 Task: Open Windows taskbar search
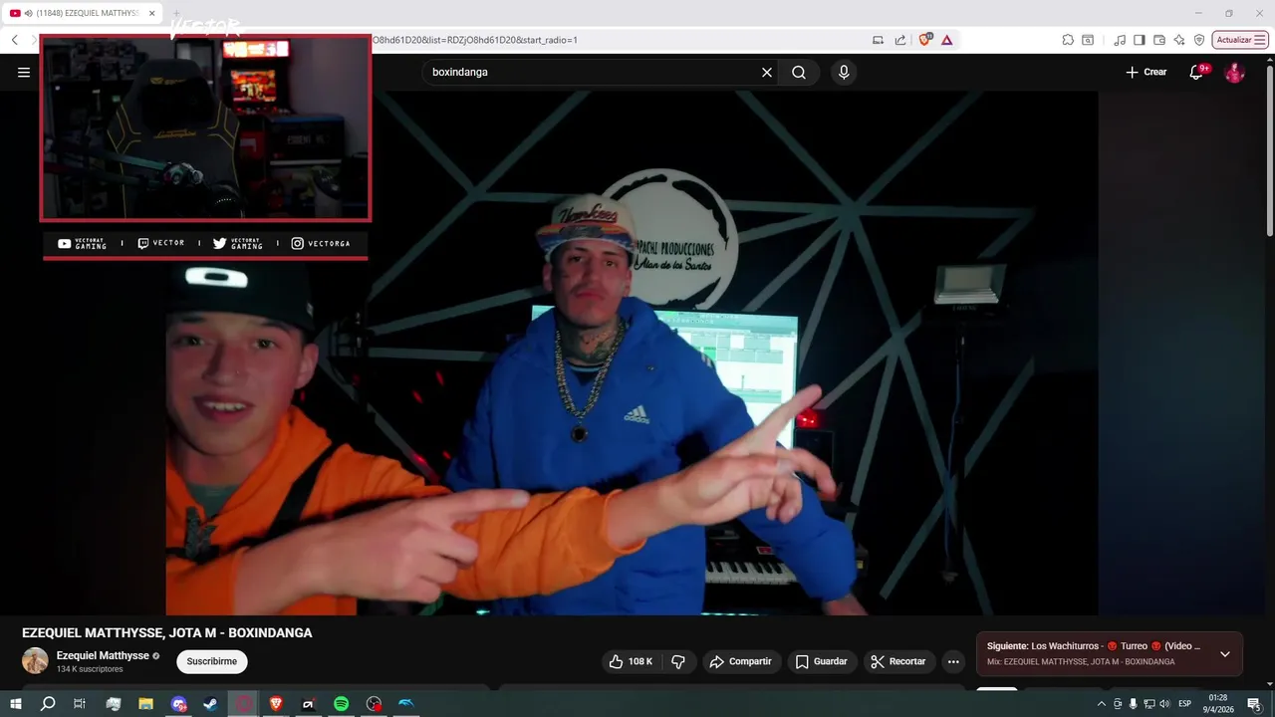[48, 704]
